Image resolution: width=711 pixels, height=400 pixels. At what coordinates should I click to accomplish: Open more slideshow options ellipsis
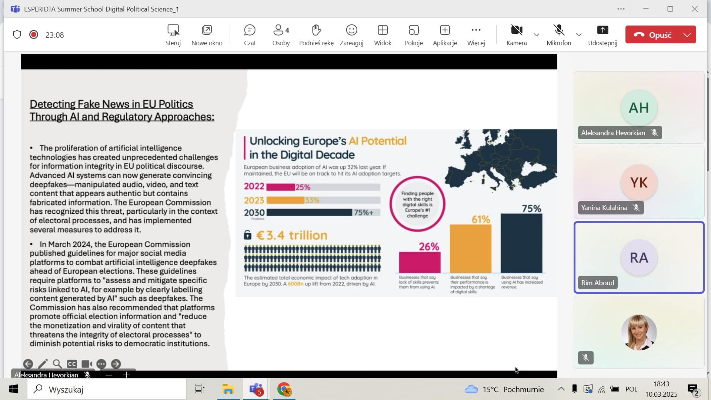click(101, 364)
